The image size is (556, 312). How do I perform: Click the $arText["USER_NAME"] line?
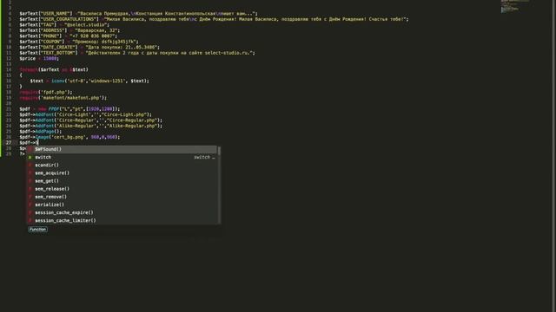[x=139, y=14]
